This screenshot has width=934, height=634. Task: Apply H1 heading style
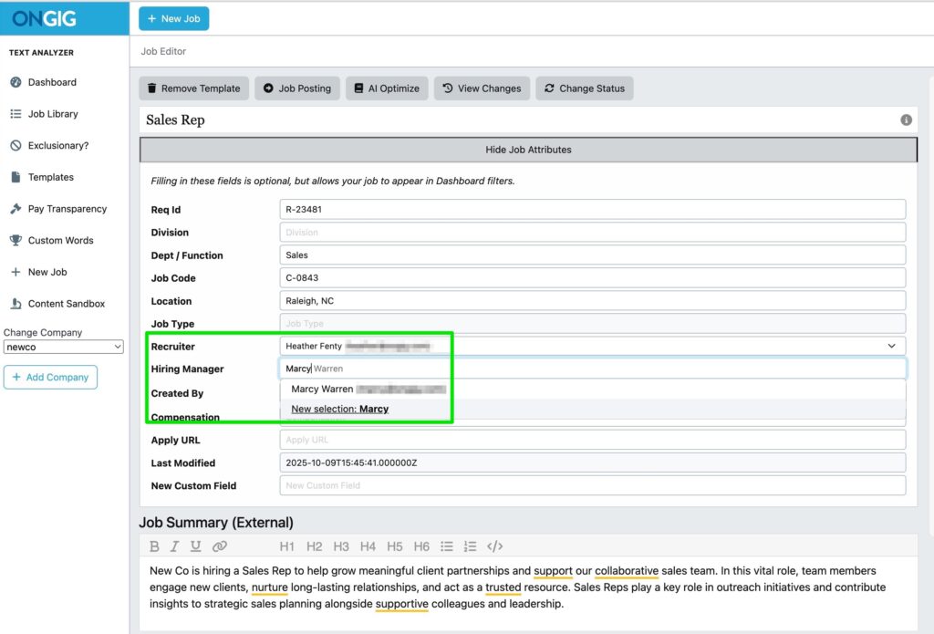pos(286,546)
